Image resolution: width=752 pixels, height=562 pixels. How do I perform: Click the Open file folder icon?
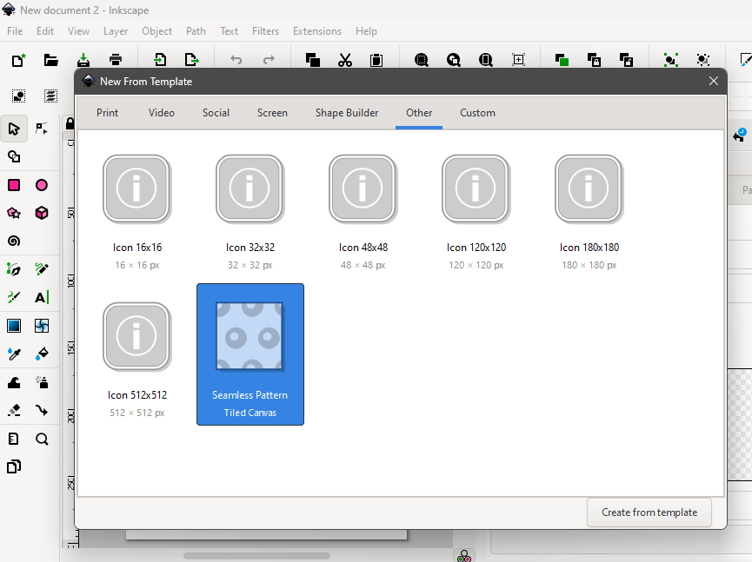tap(50, 60)
